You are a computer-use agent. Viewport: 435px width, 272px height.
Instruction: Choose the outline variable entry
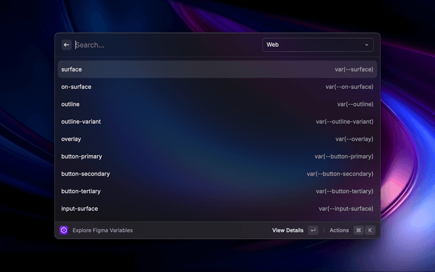(217, 104)
